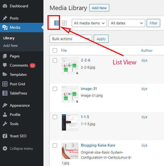Click the Comments speech bubble icon

[x=5, y=65]
